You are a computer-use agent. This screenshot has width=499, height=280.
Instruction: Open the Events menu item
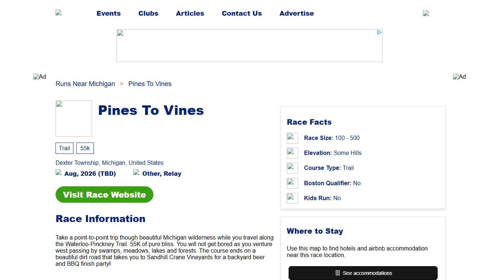pos(108,13)
